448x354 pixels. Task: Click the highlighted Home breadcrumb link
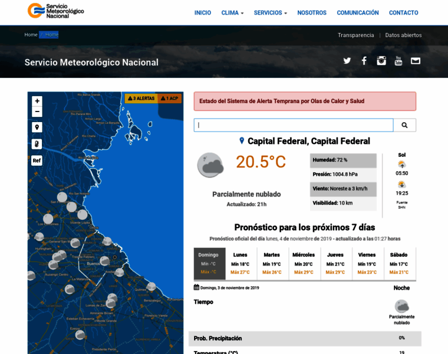pos(52,35)
